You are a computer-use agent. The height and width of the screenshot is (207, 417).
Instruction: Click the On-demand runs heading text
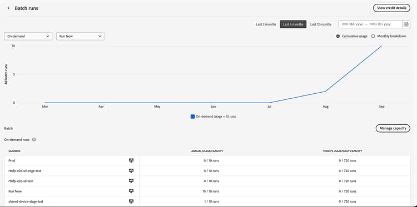(x=17, y=139)
